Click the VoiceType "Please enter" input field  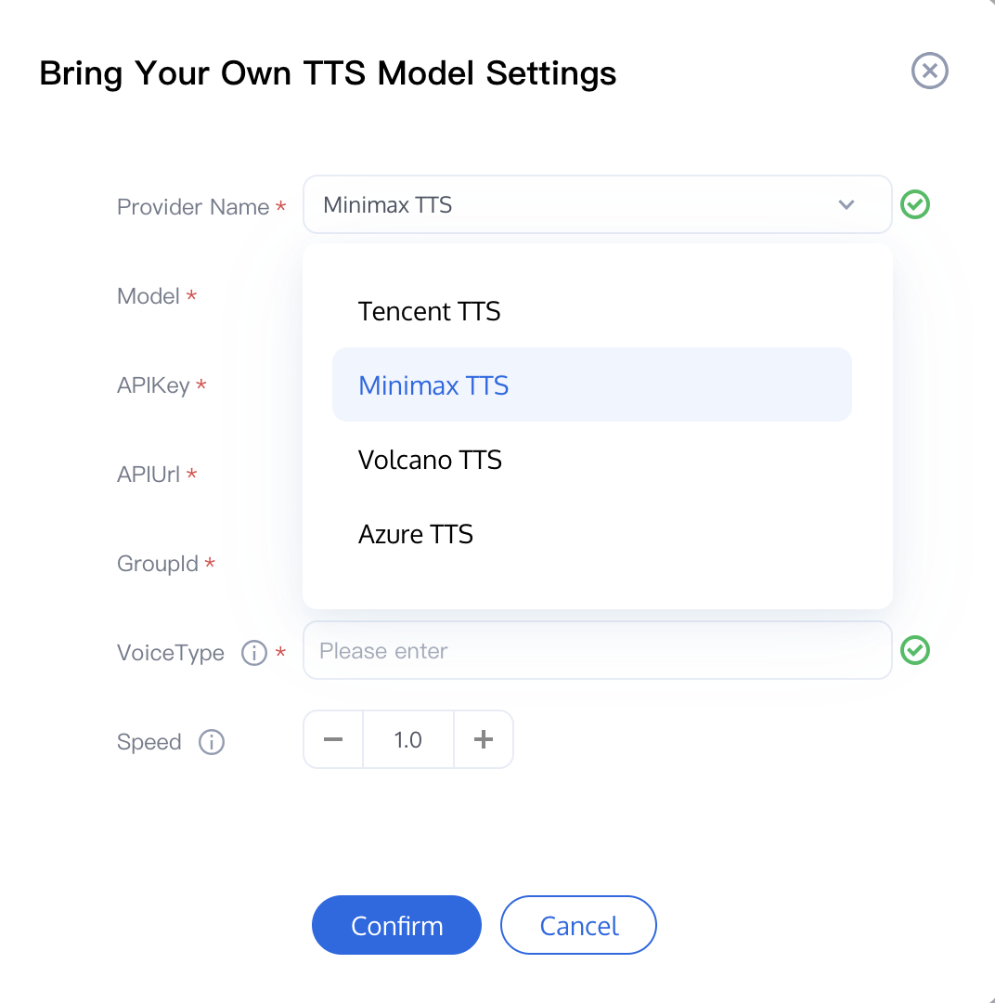pos(597,650)
